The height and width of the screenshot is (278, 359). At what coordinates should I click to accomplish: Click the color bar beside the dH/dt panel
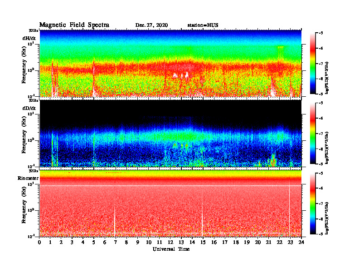click(x=313, y=63)
